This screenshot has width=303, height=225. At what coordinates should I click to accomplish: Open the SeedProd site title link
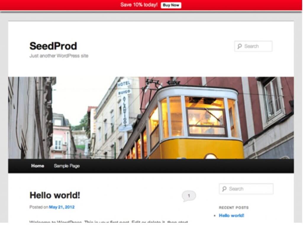pyautogui.click(x=53, y=46)
